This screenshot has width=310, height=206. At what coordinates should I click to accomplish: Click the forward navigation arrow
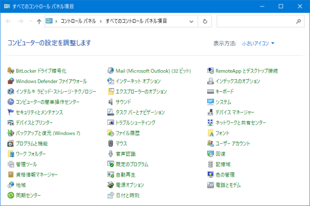coord(21,21)
